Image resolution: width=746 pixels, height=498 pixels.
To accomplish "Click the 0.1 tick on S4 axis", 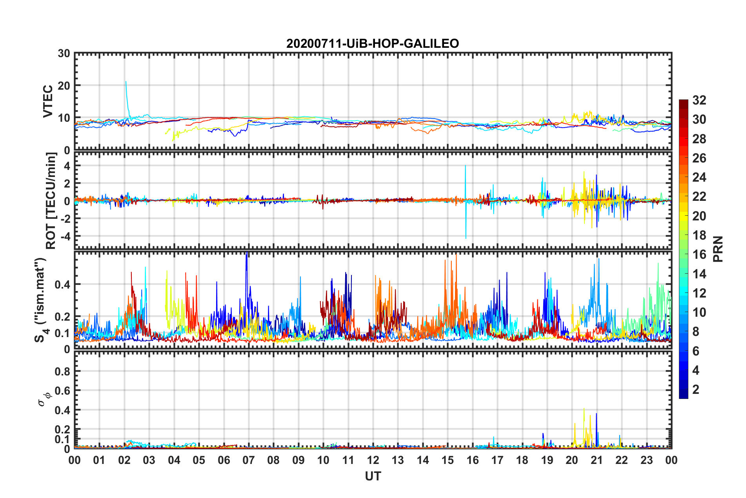I will pos(62,333).
